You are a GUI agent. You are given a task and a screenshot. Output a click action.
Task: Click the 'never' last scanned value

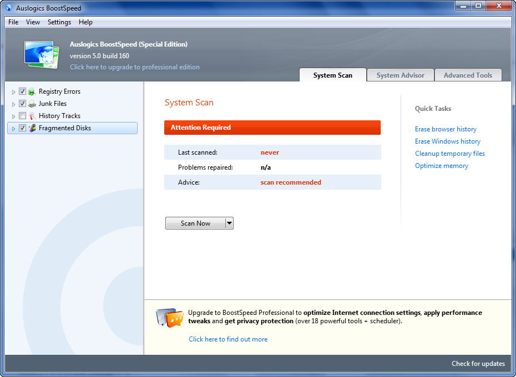click(270, 152)
